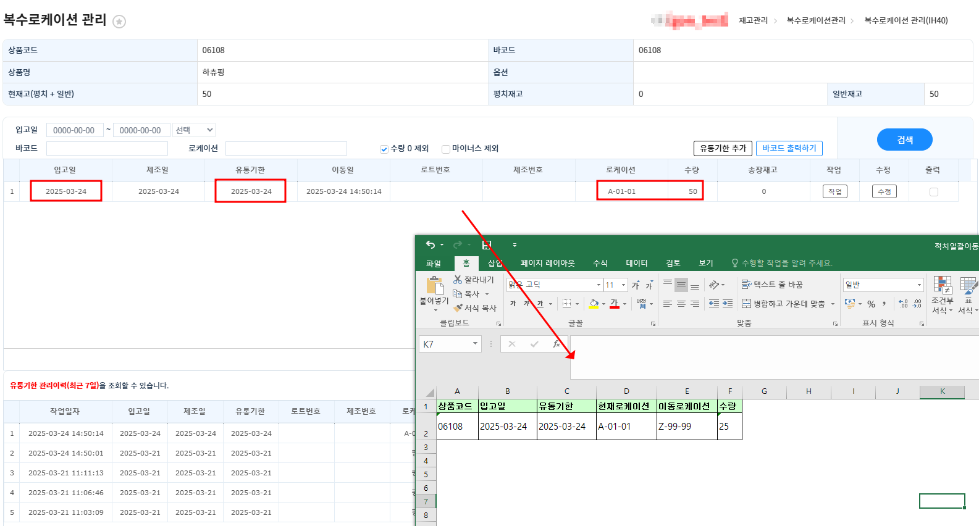Open the 일반 number format dropdown

[x=919, y=285]
